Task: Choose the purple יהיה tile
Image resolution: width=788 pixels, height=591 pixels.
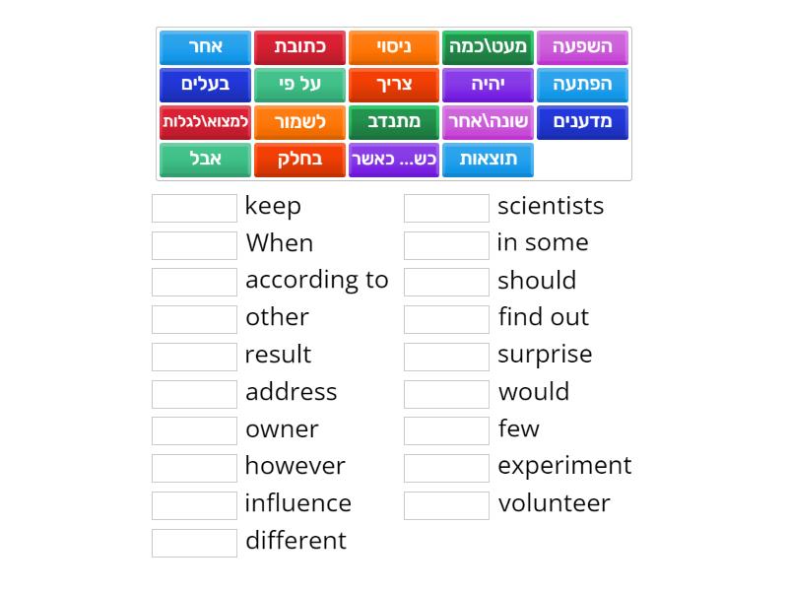Action: point(488,85)
